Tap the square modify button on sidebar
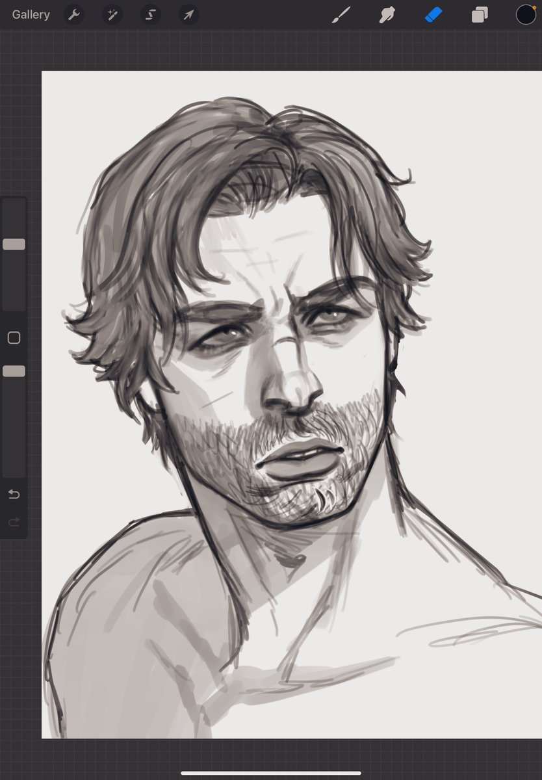 14,338
